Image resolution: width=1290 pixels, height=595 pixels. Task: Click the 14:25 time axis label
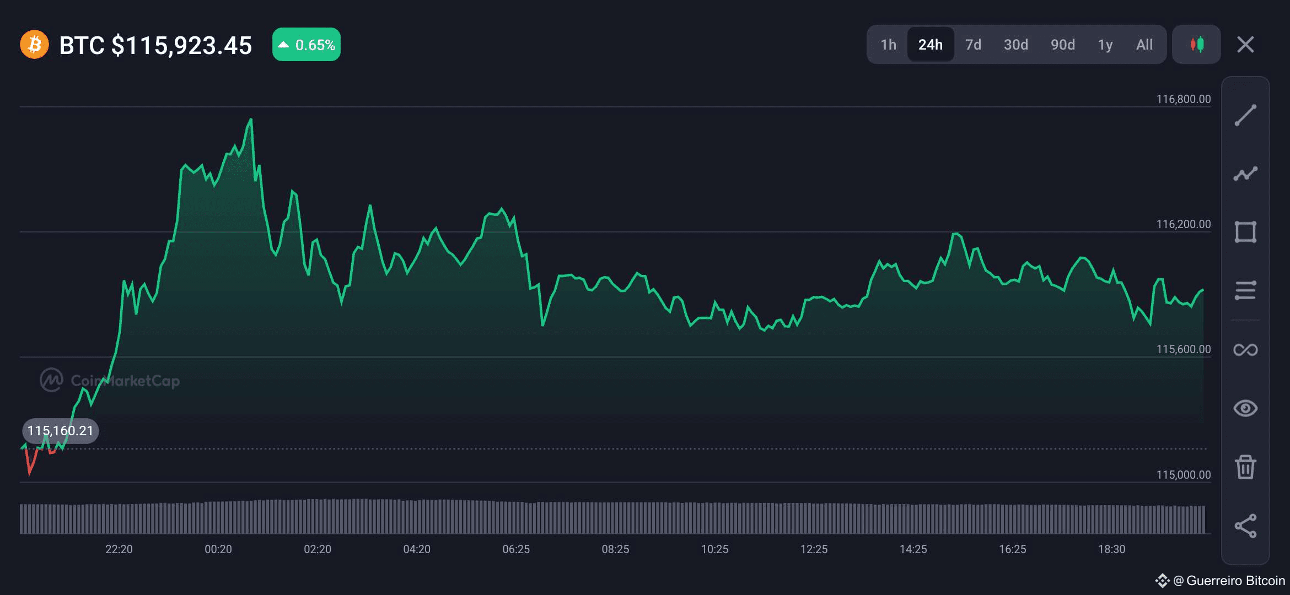[913, 549]
